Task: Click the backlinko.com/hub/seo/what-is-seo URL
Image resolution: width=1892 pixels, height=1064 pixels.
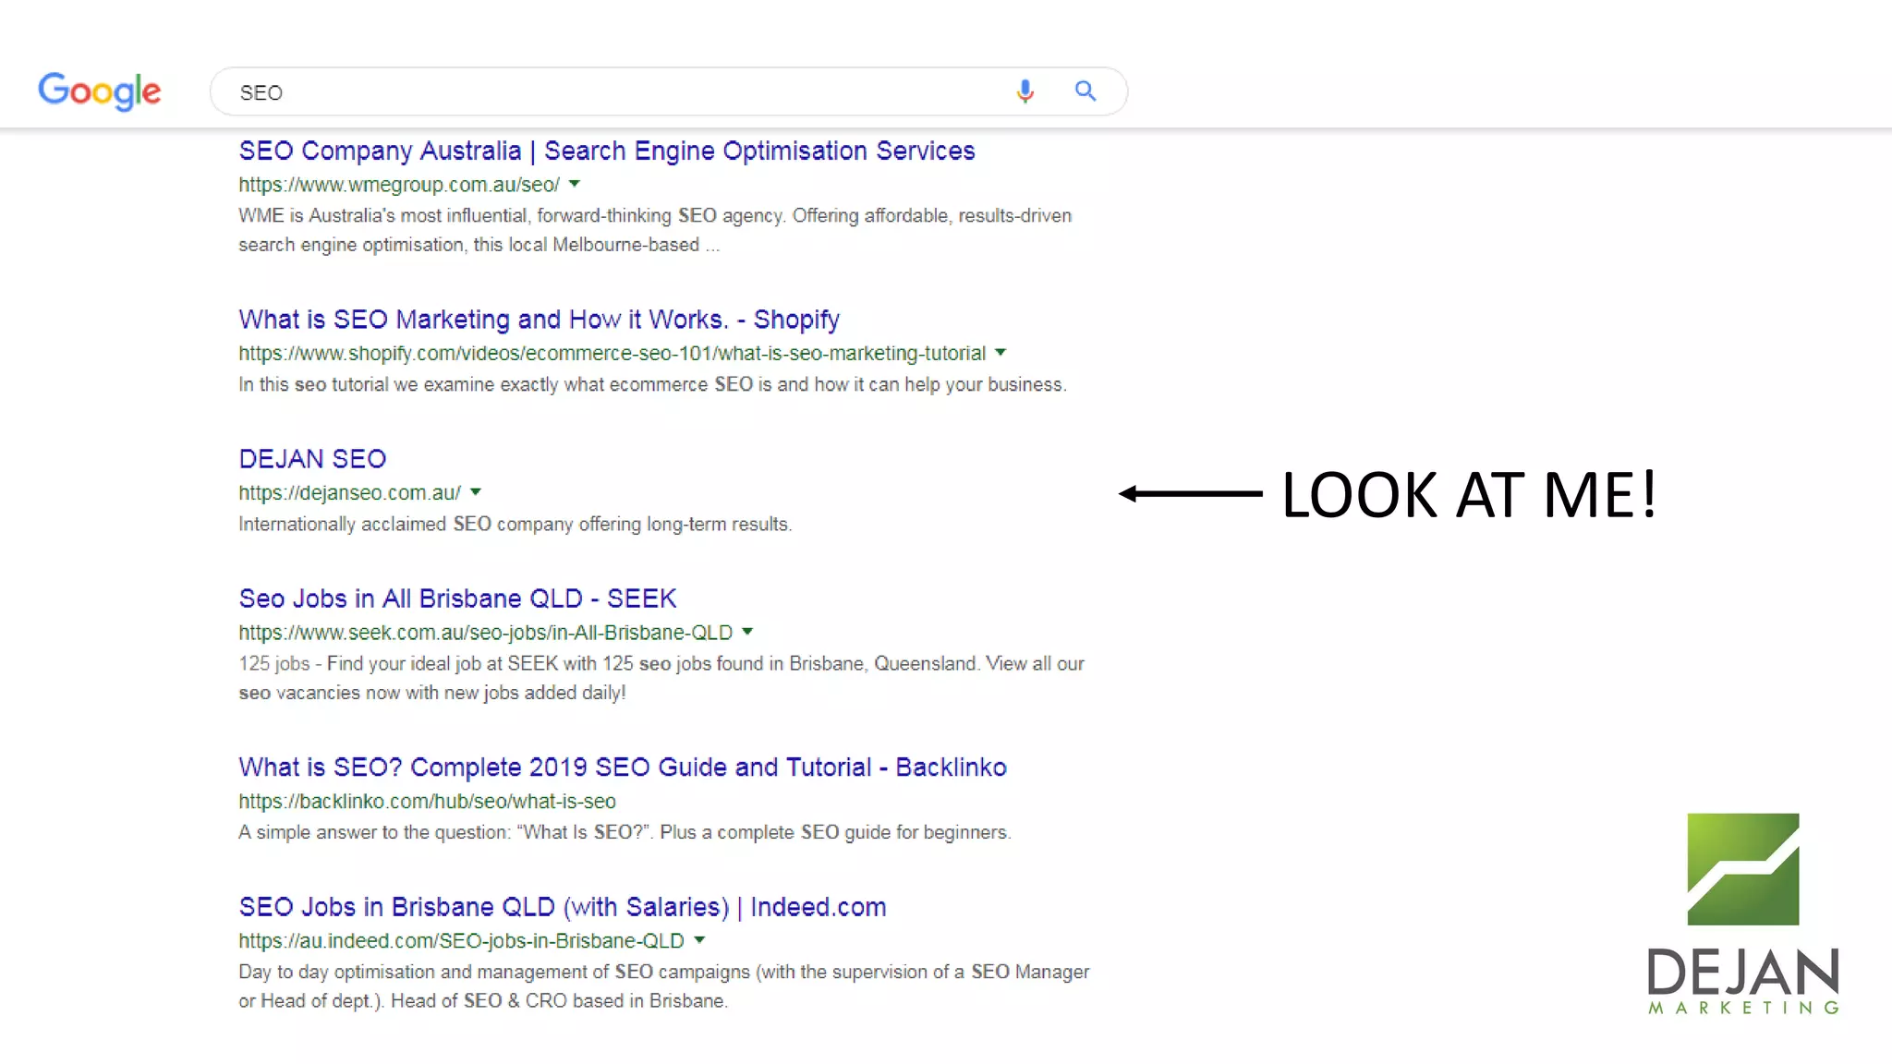Action: tap(427, 802)
